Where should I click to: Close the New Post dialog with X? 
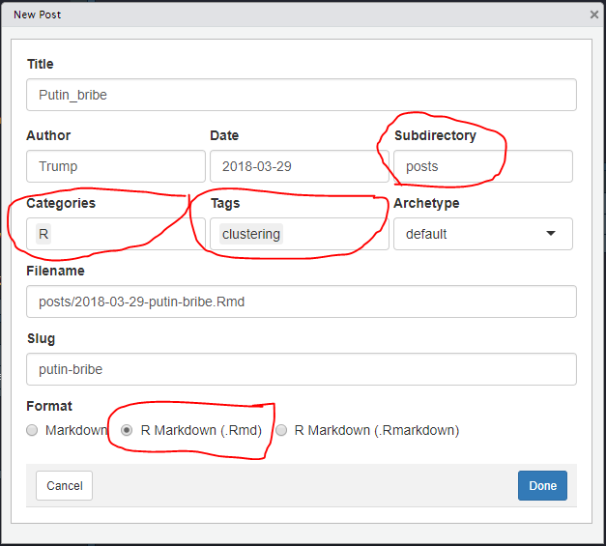pos(594,14)
